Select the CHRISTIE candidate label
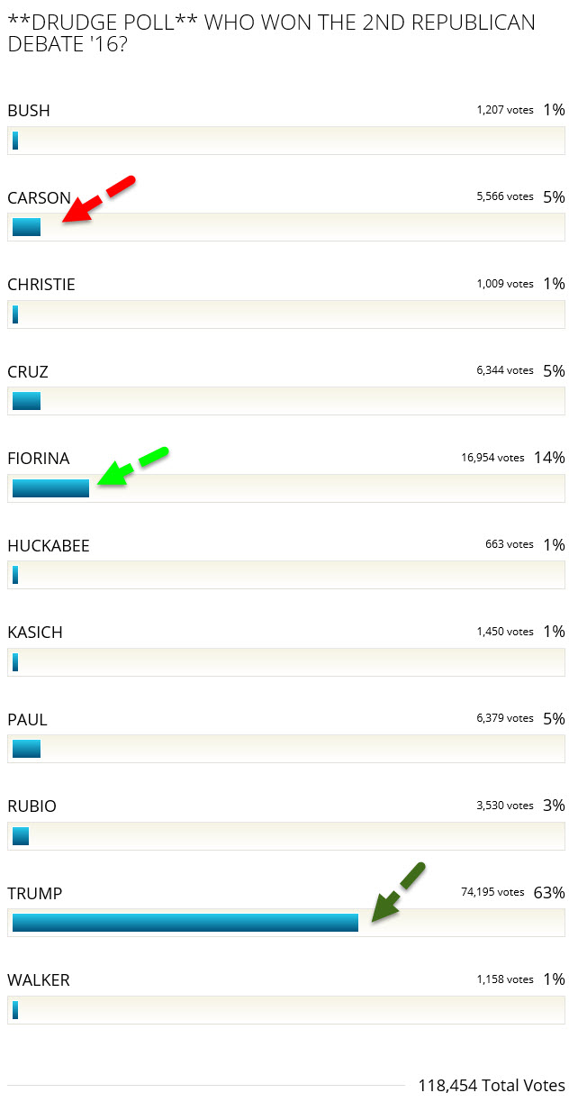Viewport: 578px width, 1102px height. (41, 285)
